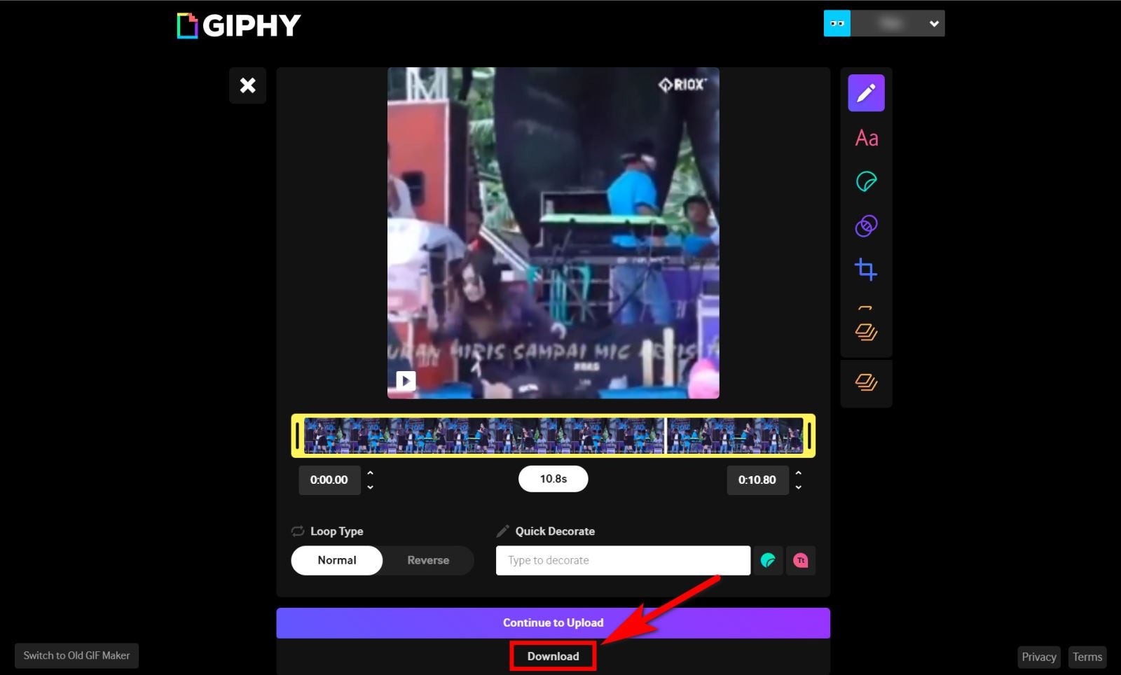Select Reverse loop type

(428, 560)
